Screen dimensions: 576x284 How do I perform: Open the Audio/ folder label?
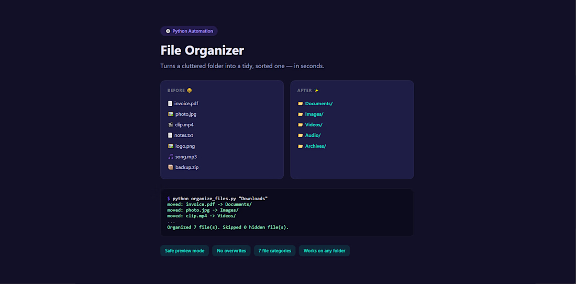[x=313, y=135]
